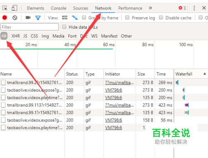Viewport: 208px width, 158px height.
Task: Enable the Disable cache checkbox
Action: coord(161,17)
